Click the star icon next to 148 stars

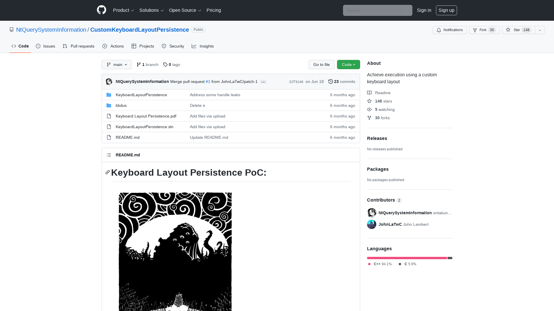(369, 101)
